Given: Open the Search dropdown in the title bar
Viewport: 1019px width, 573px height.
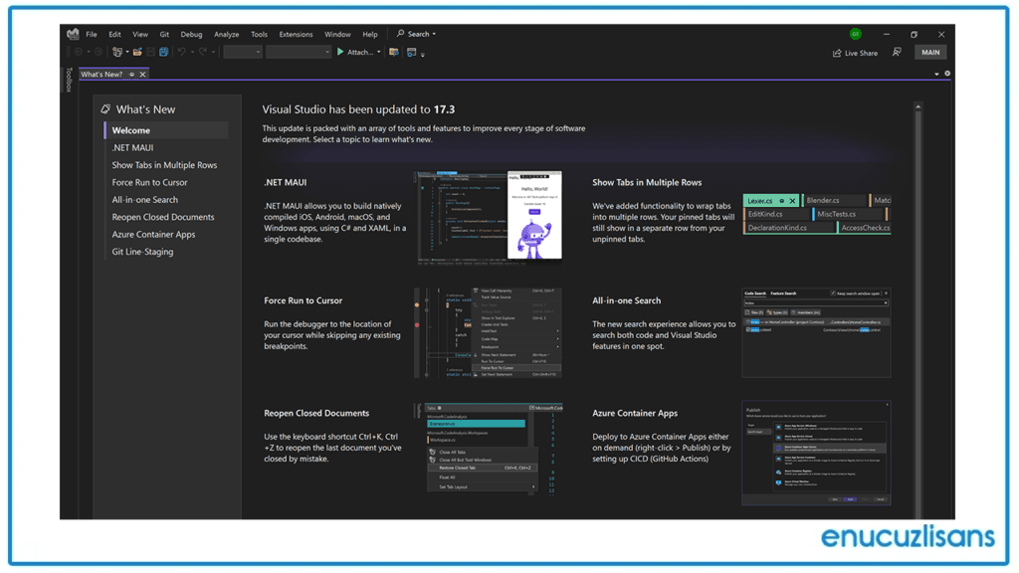Looking at the screenshot, I should pos(432,33).
